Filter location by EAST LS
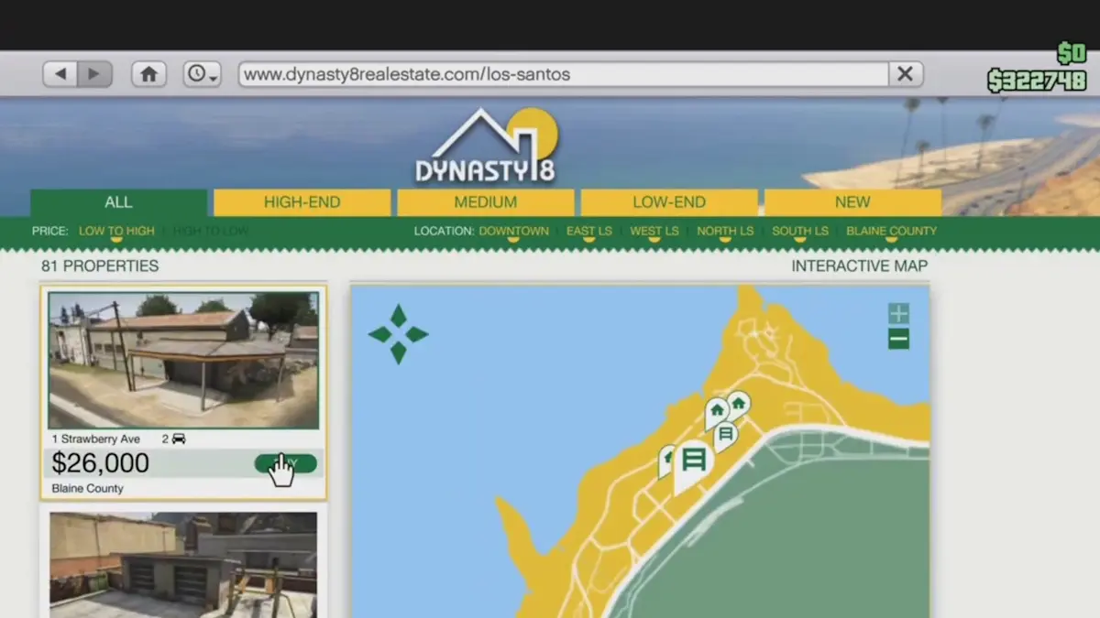The width and height of the screenshot is (1100, 618). 588,231
